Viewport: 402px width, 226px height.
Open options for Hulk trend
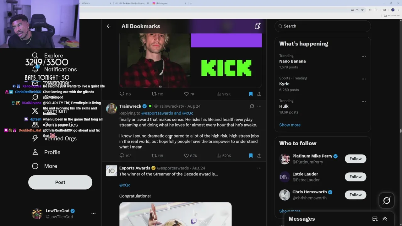[364, 102]
